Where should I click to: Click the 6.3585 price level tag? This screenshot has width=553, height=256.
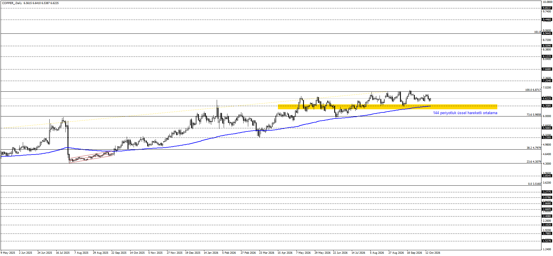pos(547,106)
